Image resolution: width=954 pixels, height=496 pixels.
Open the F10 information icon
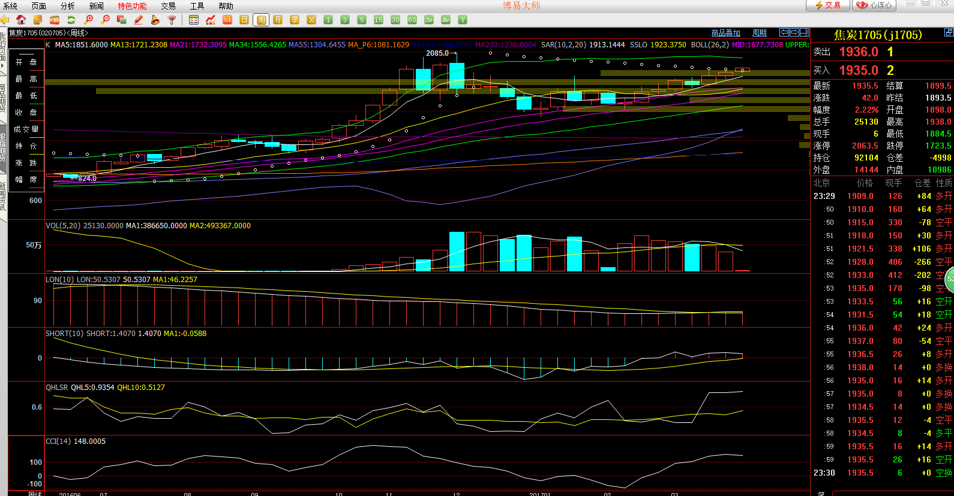tap(55, 20)
